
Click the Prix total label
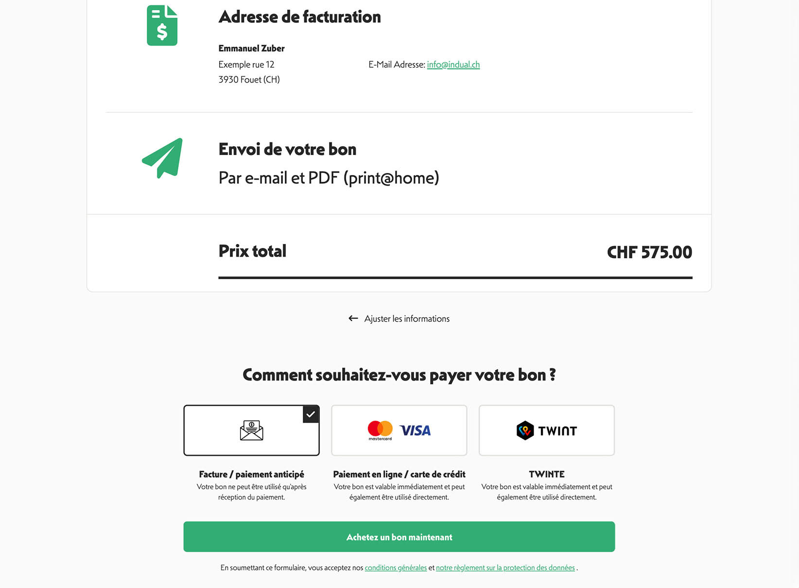pyautogui.click(x=252, y=251)
